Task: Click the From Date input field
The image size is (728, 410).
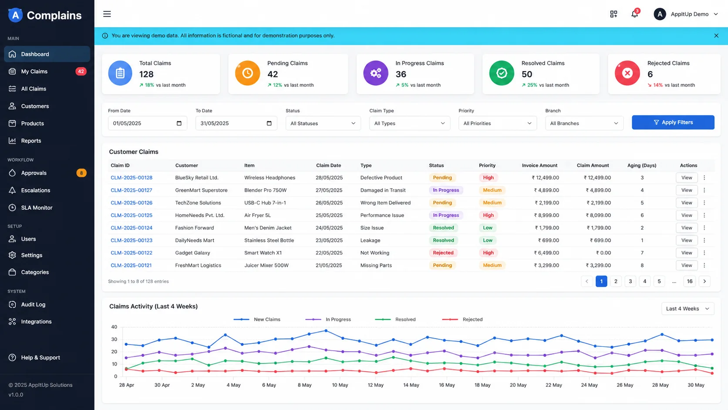Action: (148, 123)
